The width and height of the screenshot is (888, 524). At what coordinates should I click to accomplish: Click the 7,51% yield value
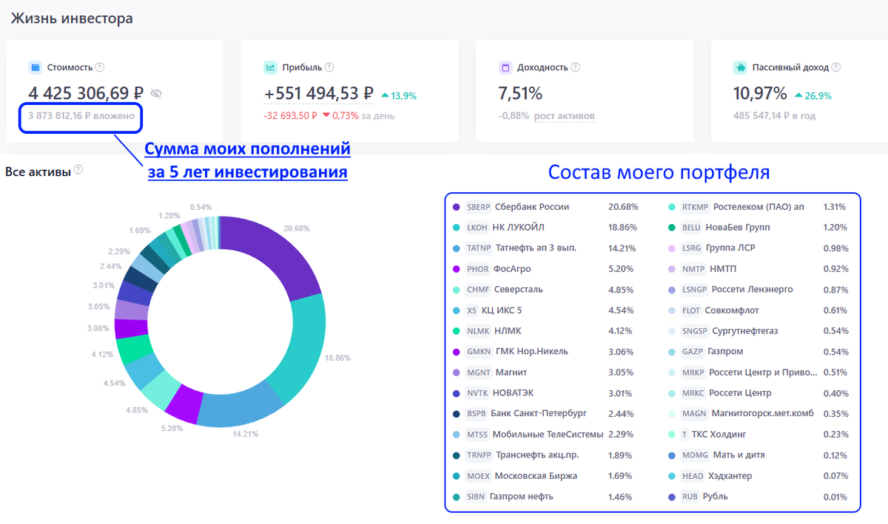click(x=520, y=94)
